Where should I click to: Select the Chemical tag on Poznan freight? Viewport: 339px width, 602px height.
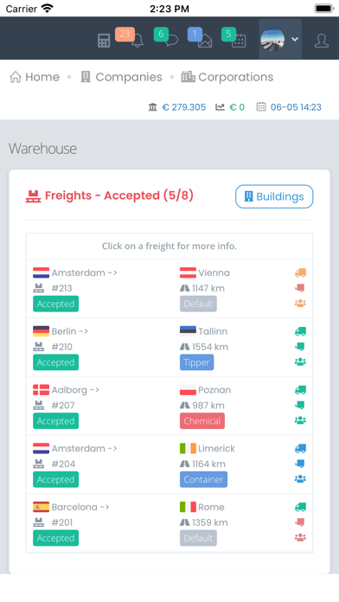coord(202,420)
